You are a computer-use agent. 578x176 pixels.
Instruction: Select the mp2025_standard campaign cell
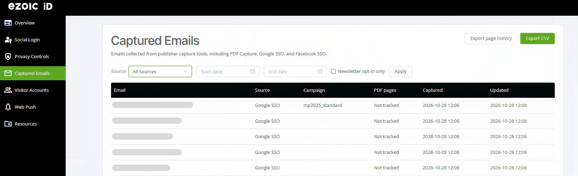pyautogui.click(x=323, y=105)
